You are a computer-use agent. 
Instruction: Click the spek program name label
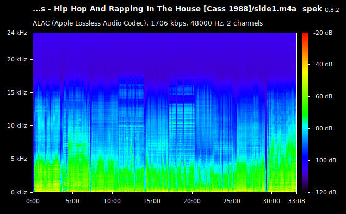point(312,9)
